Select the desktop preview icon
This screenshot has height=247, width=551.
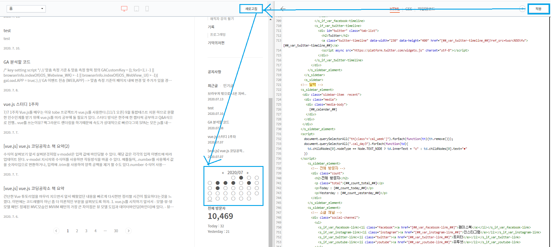tap(124, 9)
